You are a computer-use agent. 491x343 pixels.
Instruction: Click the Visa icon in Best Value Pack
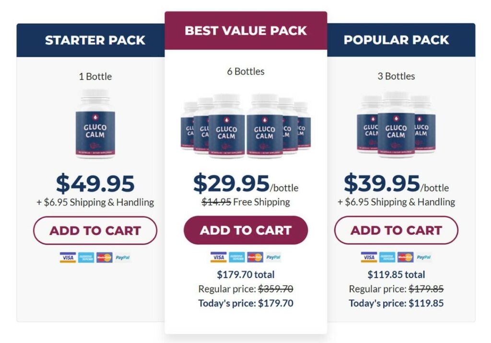coord(218,257)
